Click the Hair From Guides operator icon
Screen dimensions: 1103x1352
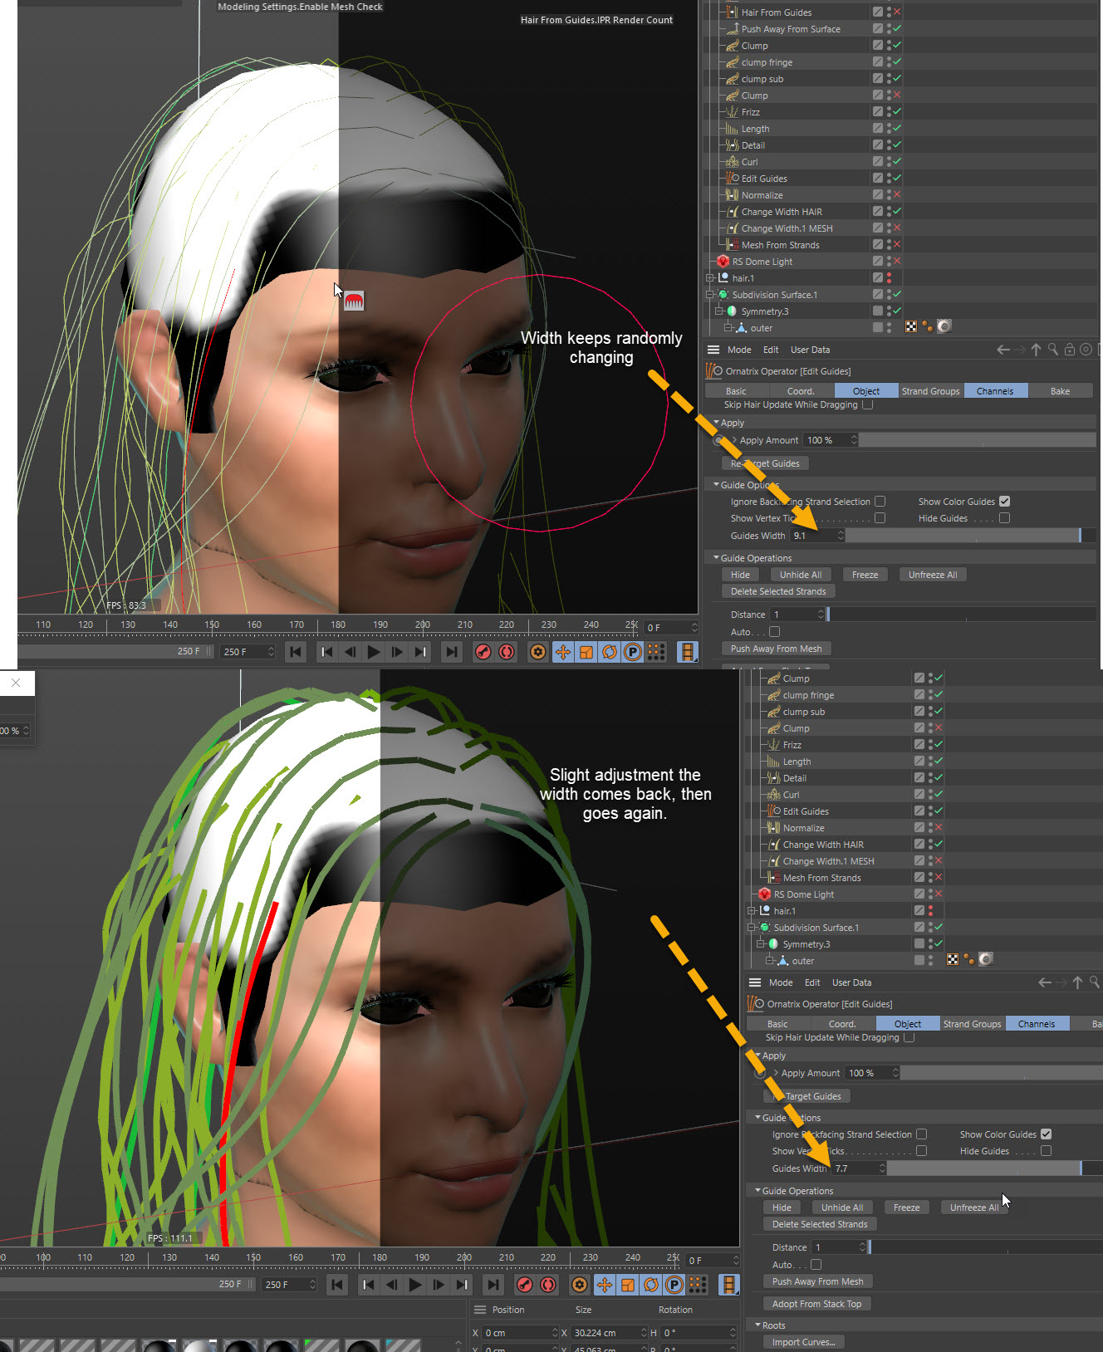click(731, 12)
